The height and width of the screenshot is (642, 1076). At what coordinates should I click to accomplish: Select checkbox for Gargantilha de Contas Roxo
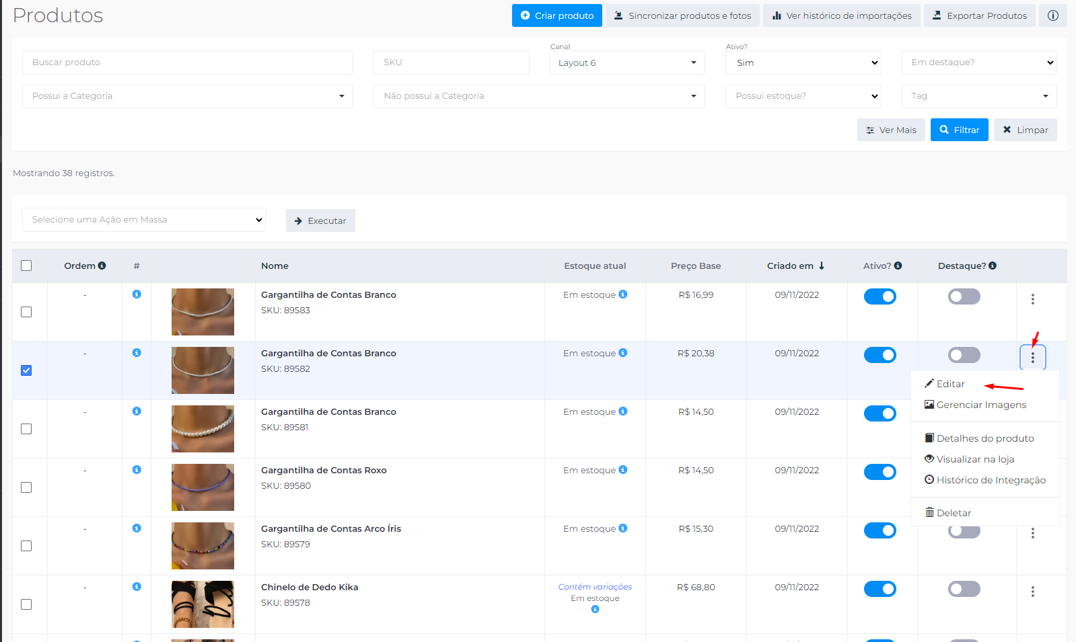[x=26, y=487]
